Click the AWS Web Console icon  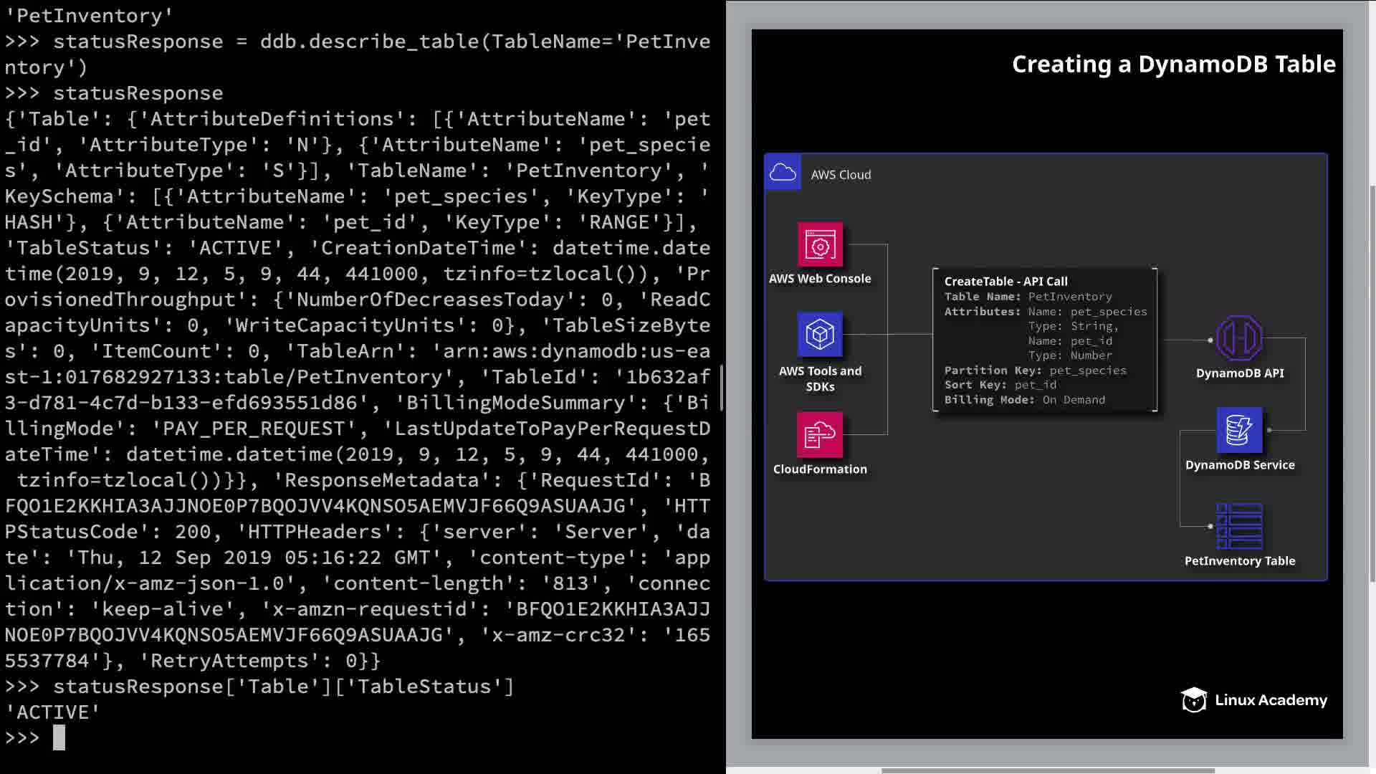coord(820,245)
